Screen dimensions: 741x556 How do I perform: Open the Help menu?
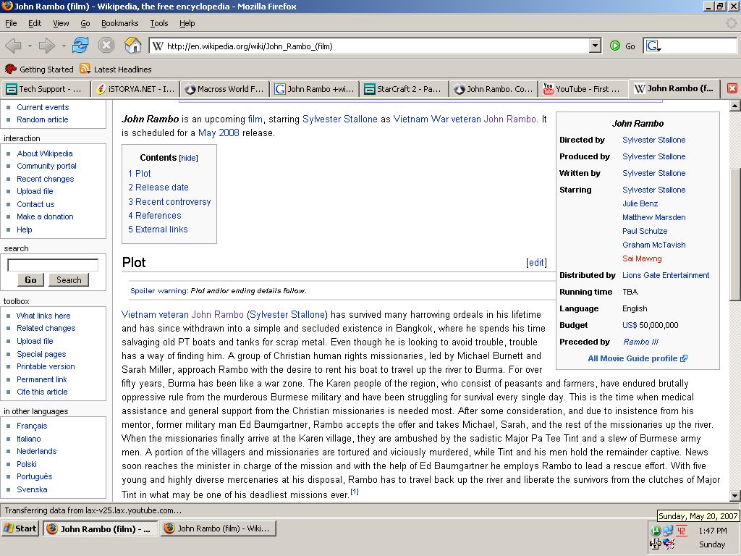tap(187, 23)
